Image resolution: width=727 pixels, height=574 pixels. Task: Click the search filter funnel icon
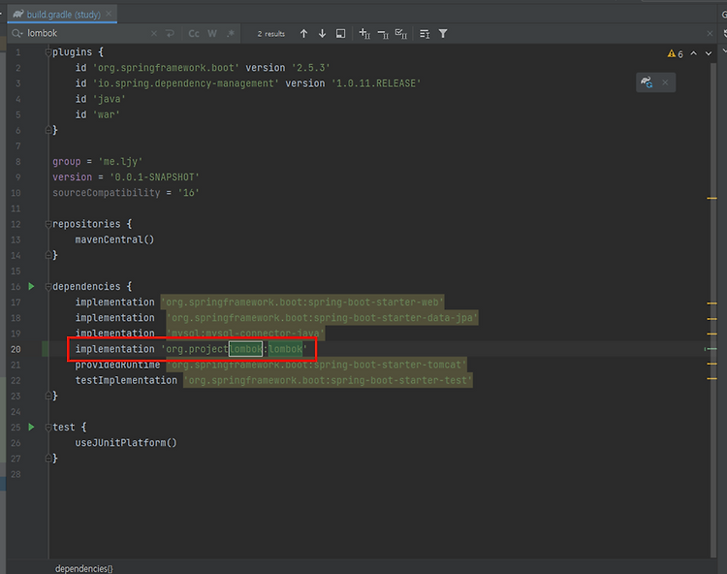[443, 34]
